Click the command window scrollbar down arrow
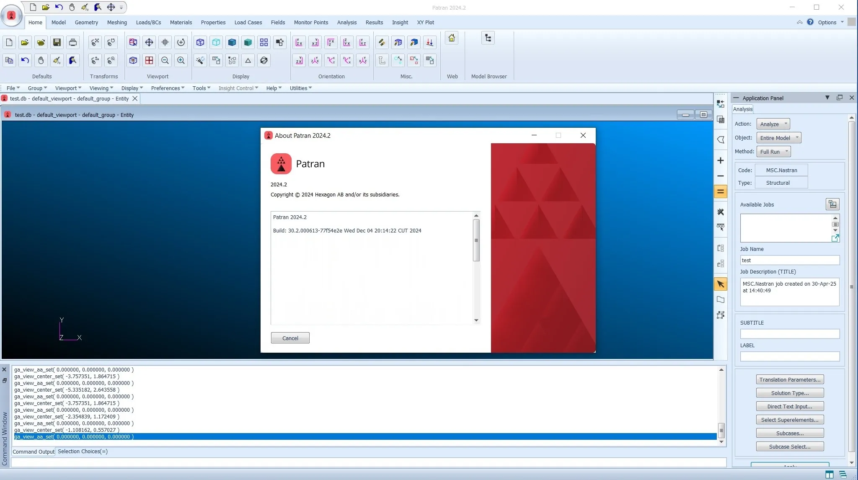Image resolution: width=858 pixels, height=480 pixels. pyautogui.click(x=721, y=441)
